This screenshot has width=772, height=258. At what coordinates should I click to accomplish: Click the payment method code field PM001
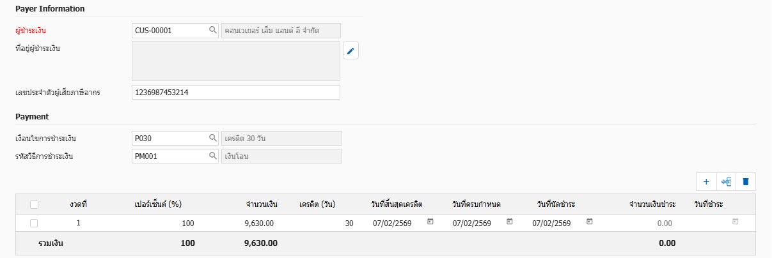tap(169, 156)
